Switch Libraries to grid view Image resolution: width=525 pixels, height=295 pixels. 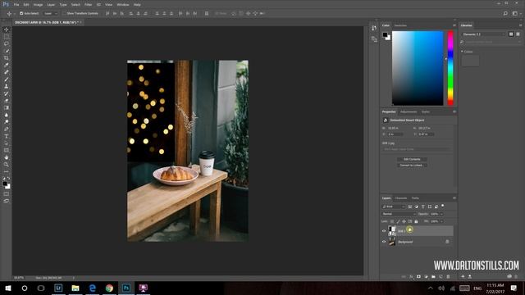point(511,34)
